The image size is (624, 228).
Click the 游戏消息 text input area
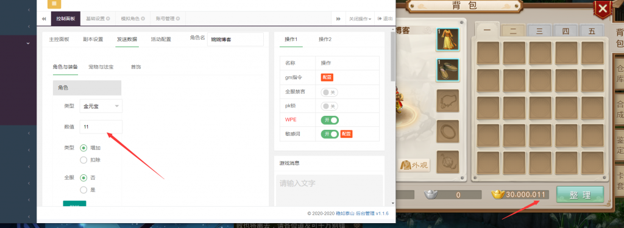[x=330, y=190]
